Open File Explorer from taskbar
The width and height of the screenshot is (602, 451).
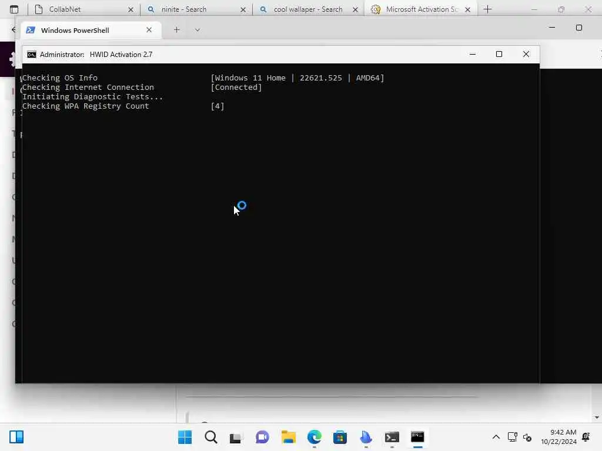(x=288, y=437)
